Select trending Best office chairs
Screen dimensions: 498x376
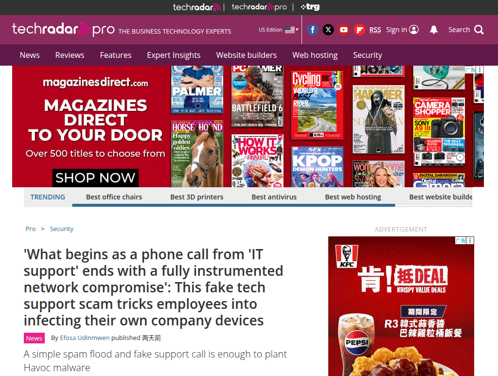tap(114, 197)
